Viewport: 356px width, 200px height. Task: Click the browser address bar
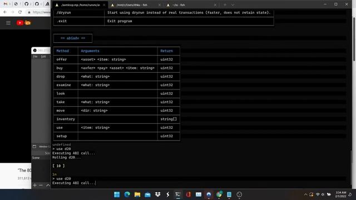(x=38, y=12)
